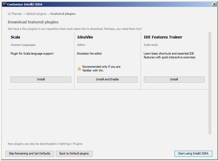Screen dimensions: 219x161
Task: Click the Vim warning triangle icon
Action: pyautogui.click(x=80, y=69)
